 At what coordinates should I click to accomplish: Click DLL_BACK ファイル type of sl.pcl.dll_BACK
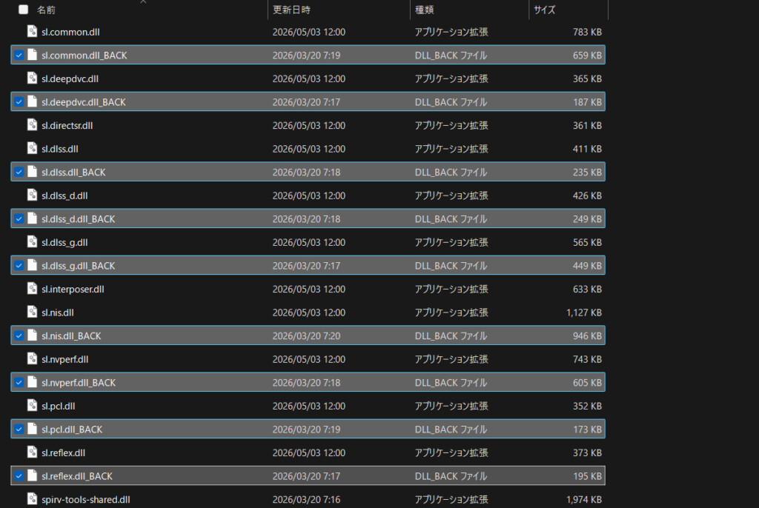[451, 430]
